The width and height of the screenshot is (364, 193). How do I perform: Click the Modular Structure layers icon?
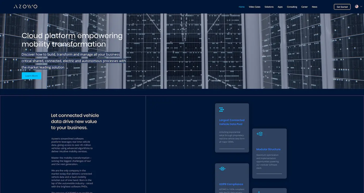[x=259, y=134]
